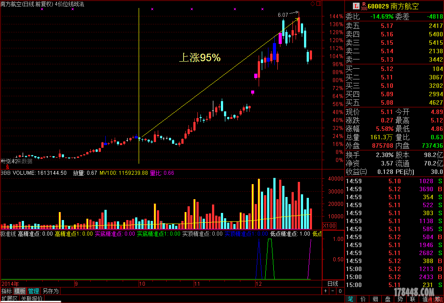Switch to the 价 tab in bottom-right panel

(x=363, y=299)
